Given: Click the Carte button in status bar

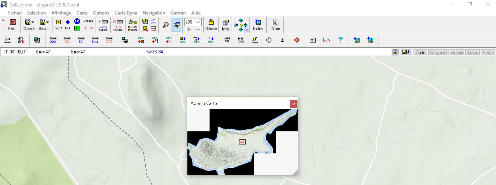Looking at the screenshot, I should [x=420, y=52].
